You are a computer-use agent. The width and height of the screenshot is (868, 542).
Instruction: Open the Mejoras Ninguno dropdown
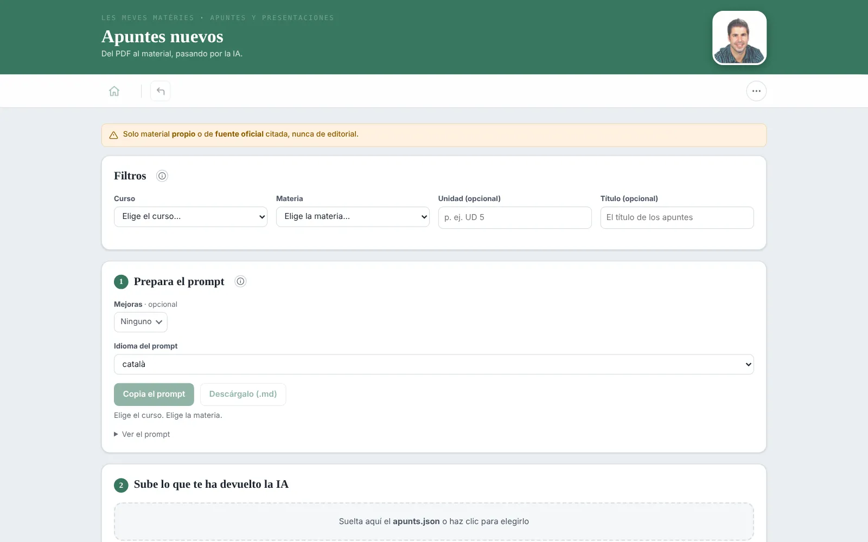pos(141,322)
